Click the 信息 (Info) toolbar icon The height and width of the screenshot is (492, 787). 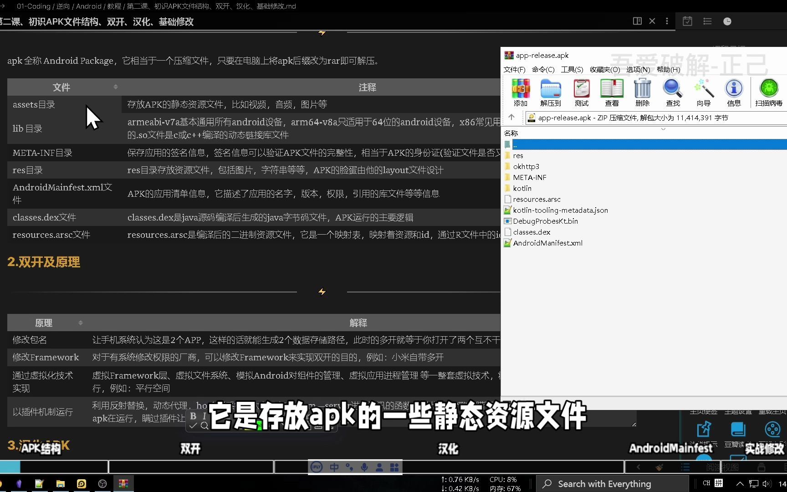[734, 92]
